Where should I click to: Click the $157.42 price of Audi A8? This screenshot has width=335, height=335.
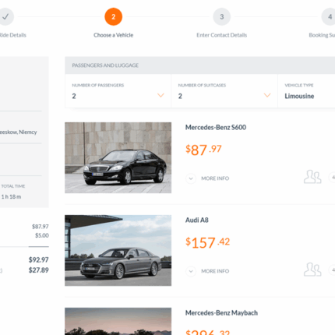click(x=208, y=242)
